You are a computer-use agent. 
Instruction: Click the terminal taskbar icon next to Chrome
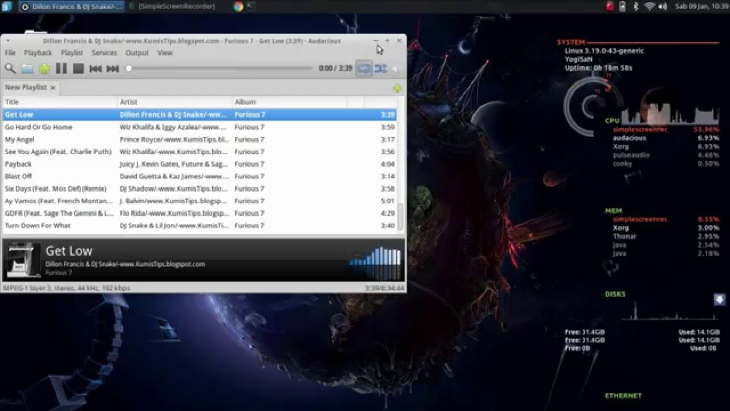pos(251,6)
